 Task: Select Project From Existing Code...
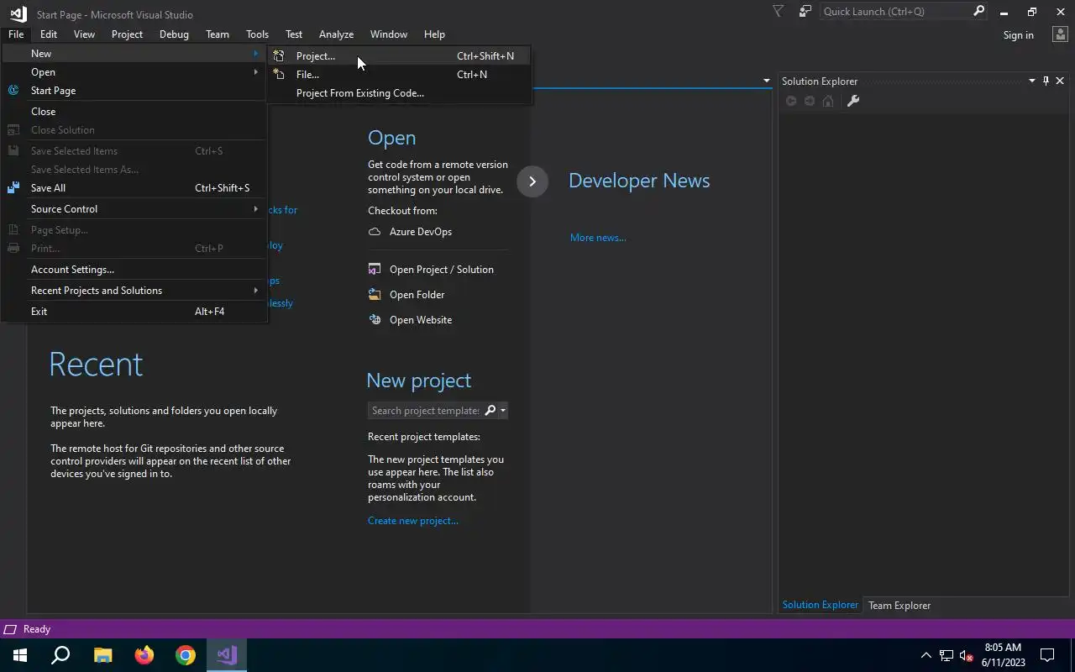click(399, 93)
